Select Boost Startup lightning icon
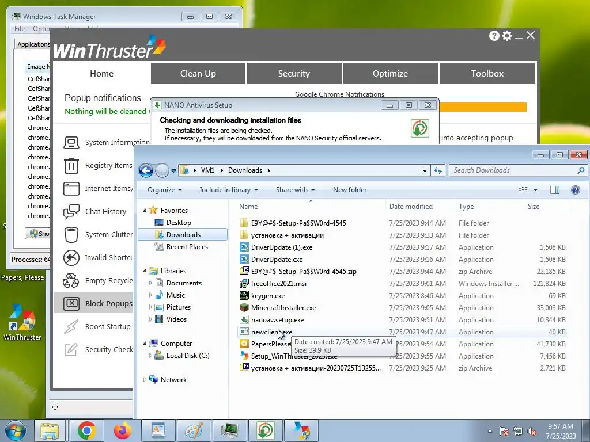 [71, 327]
